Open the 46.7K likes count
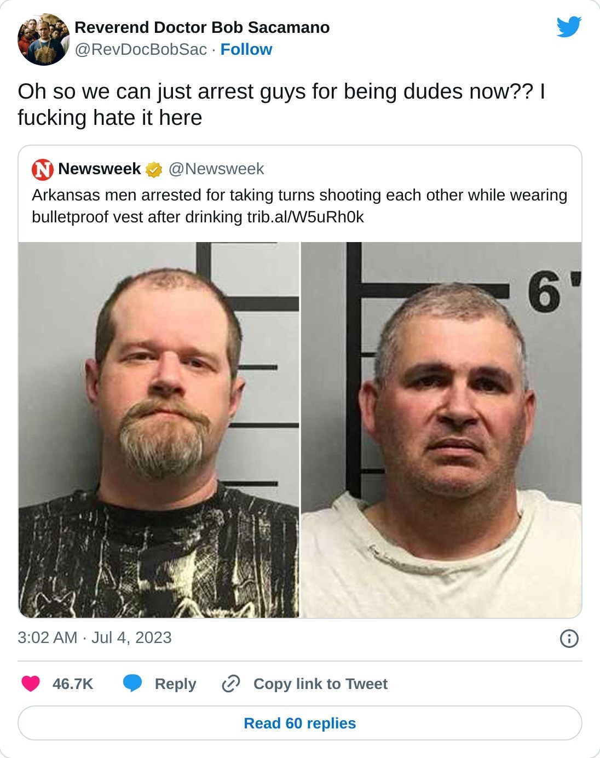The image size is (600, 758). tap(73, 684)
